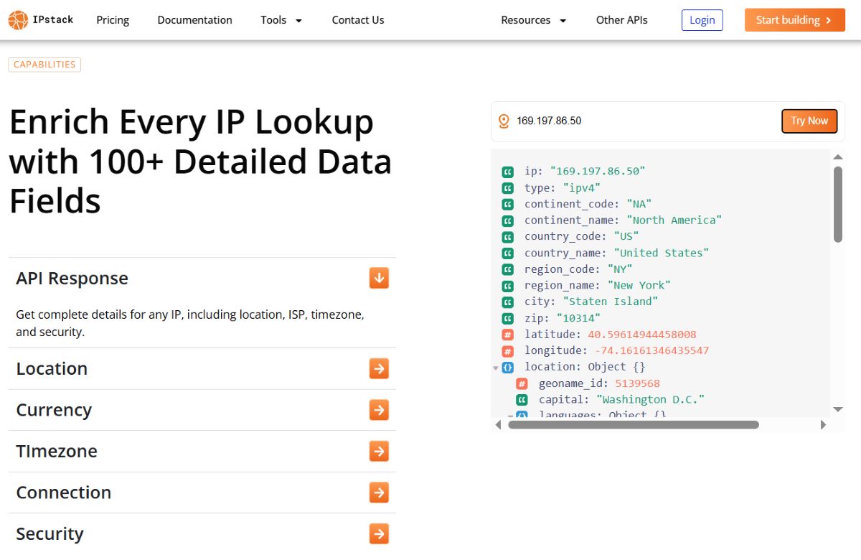Expand the Resources dropdown
The height and width of the screenshot is (560, 861).
[x=533, y=19]
